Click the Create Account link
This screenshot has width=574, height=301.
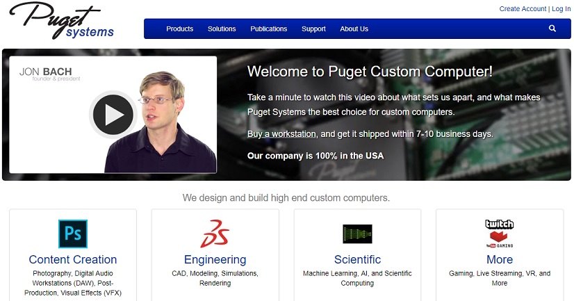pos(523,9)
